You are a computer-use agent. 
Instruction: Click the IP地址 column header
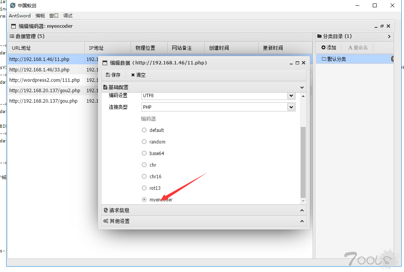108,48
